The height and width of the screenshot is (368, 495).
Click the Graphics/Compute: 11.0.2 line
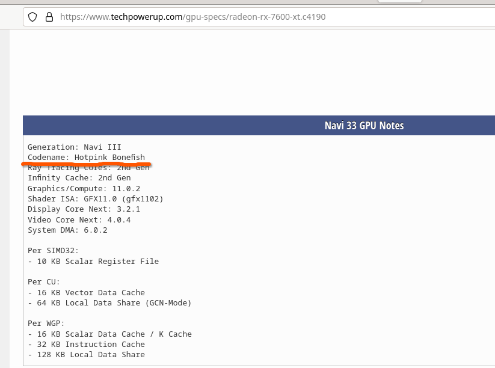pyautogui.click(x=84, y=188)
